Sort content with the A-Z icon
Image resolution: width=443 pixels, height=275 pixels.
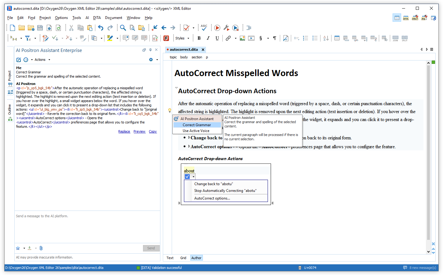326,38
